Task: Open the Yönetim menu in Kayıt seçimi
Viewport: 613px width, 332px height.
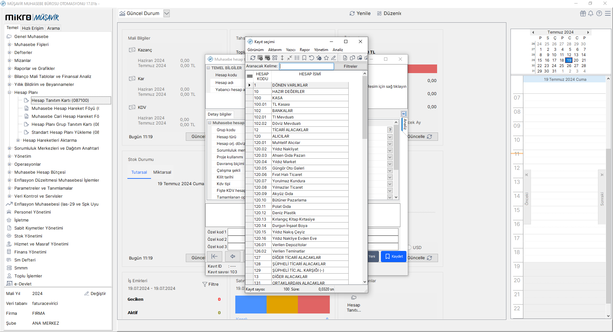Action: (x=321, y=50)
